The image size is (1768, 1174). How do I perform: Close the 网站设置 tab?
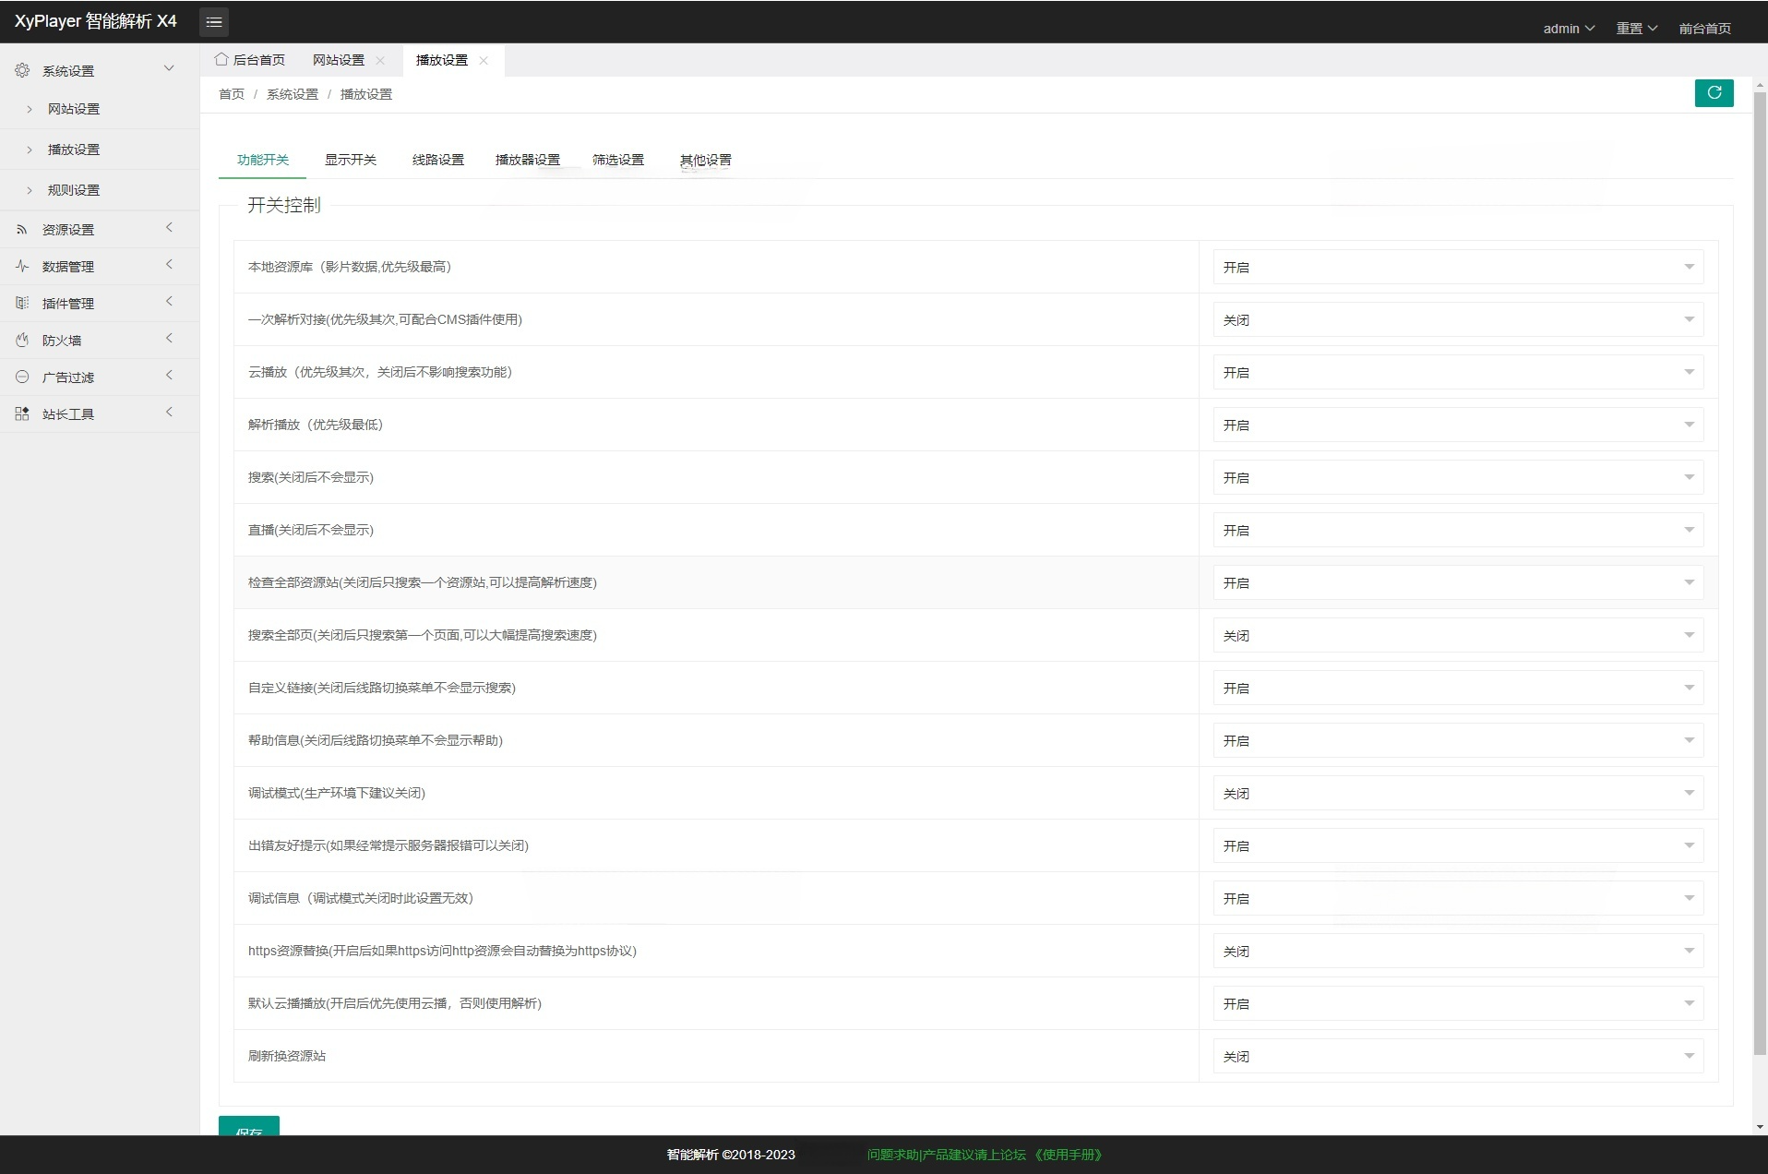380,60
